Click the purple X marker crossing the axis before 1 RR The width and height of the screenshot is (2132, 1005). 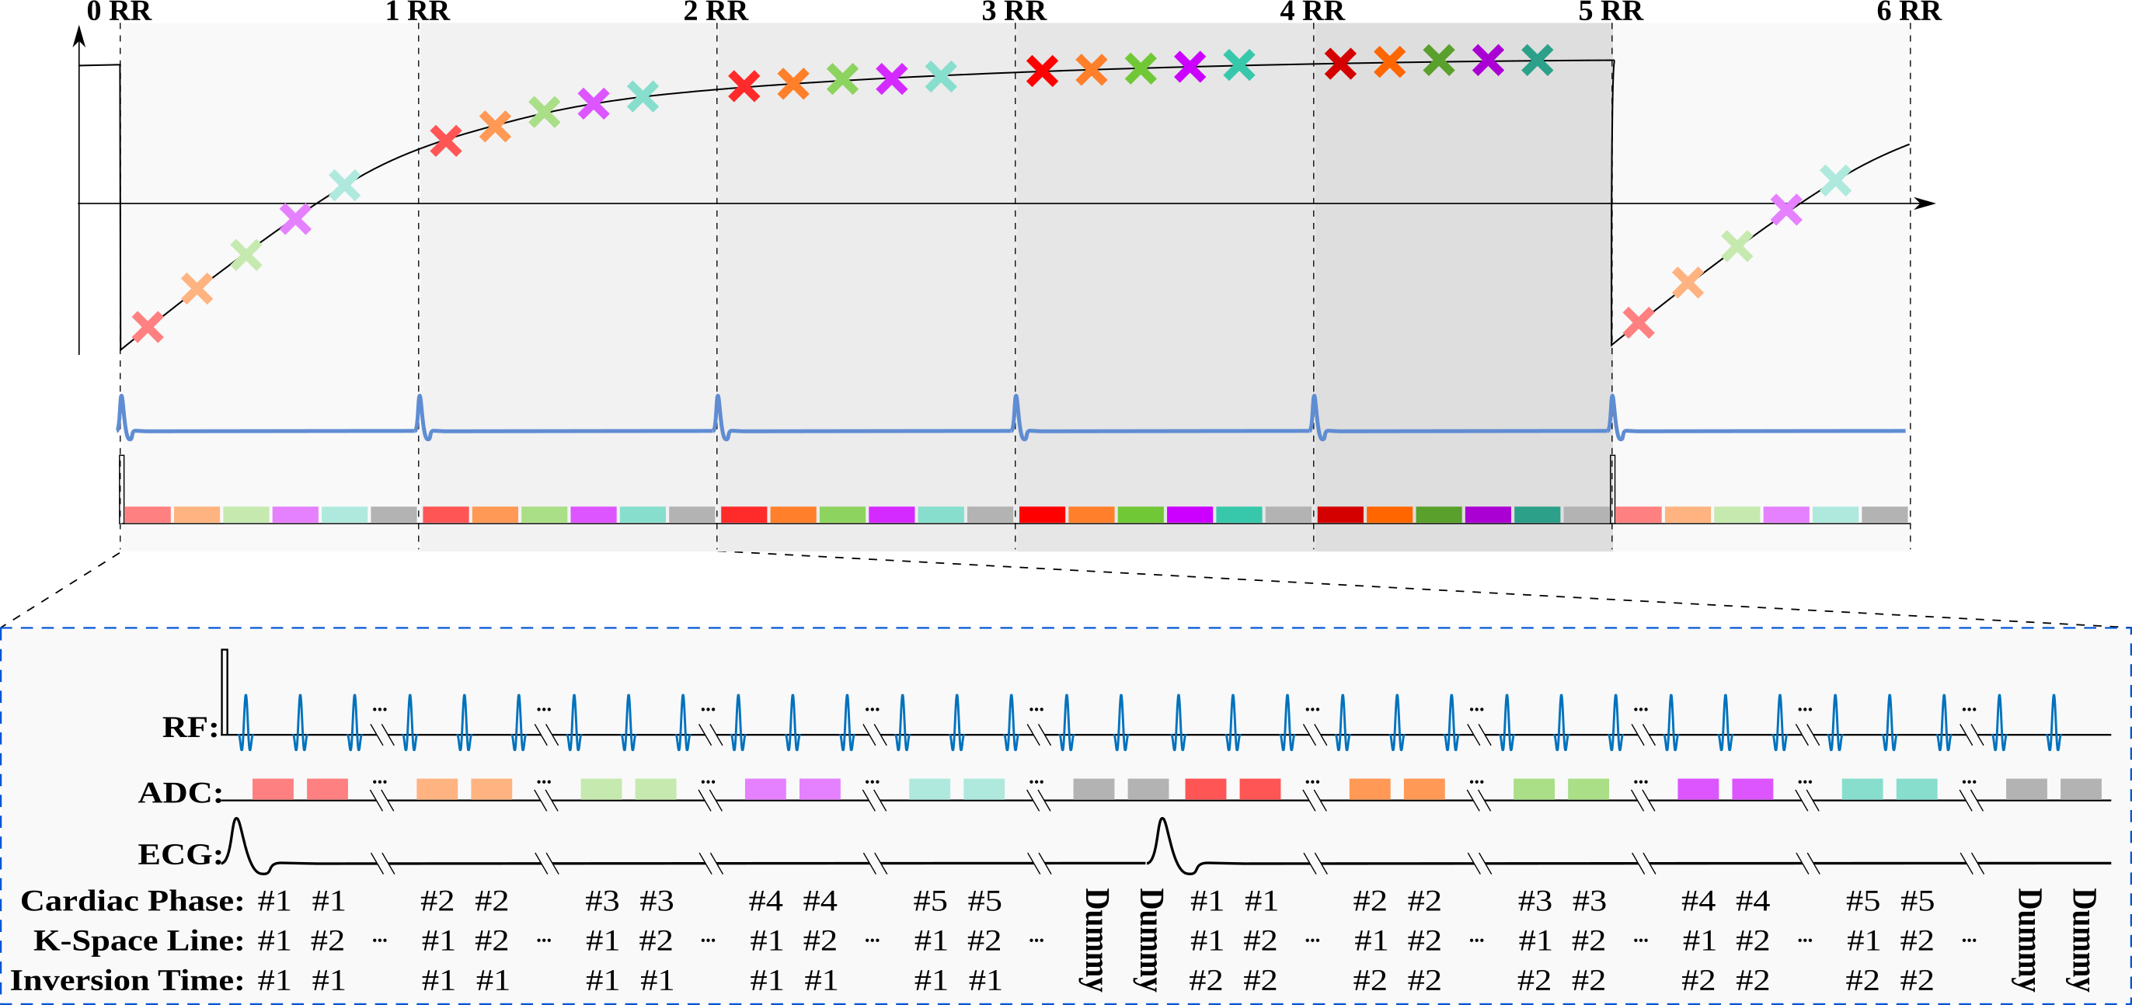295,218
